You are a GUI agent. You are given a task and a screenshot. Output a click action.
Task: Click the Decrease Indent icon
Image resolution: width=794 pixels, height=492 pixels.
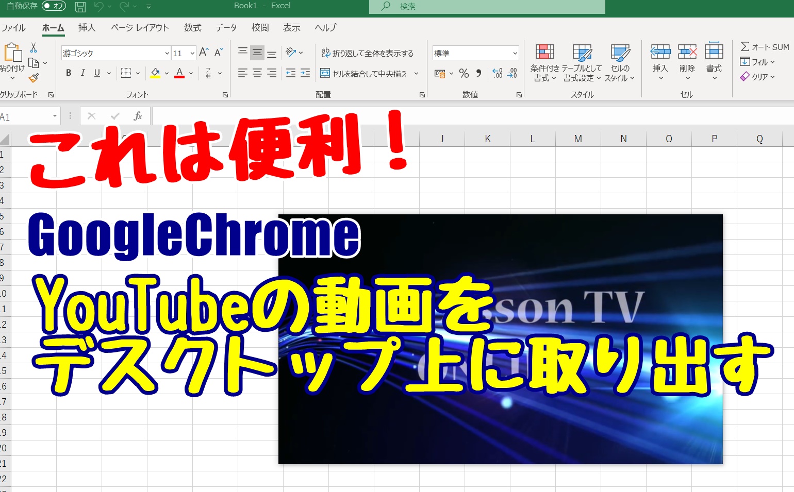(x=291, y=73)
